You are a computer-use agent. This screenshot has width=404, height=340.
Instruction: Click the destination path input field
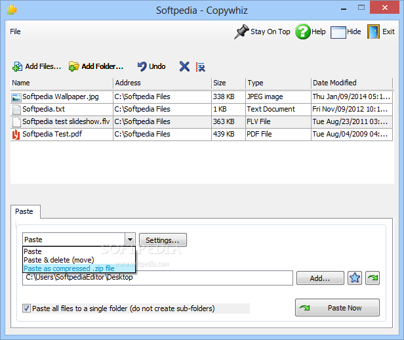click(157, 278)
